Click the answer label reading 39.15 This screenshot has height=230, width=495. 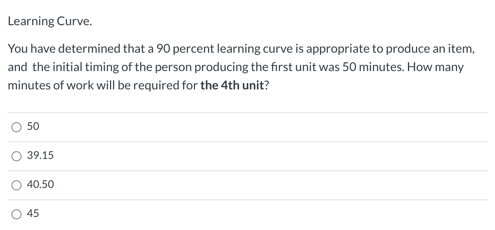click(x=40, y=155)
